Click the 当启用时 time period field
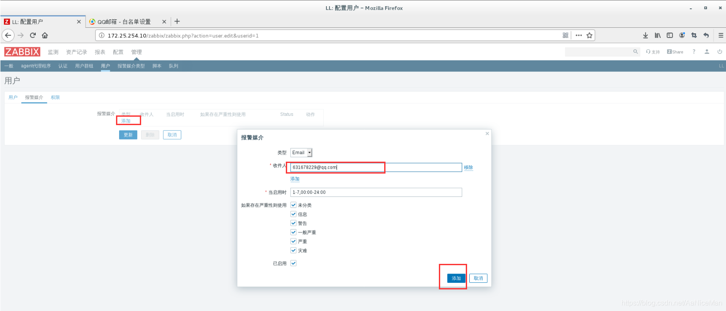Screen dimensions: 726x311 [x=376, y=192]
